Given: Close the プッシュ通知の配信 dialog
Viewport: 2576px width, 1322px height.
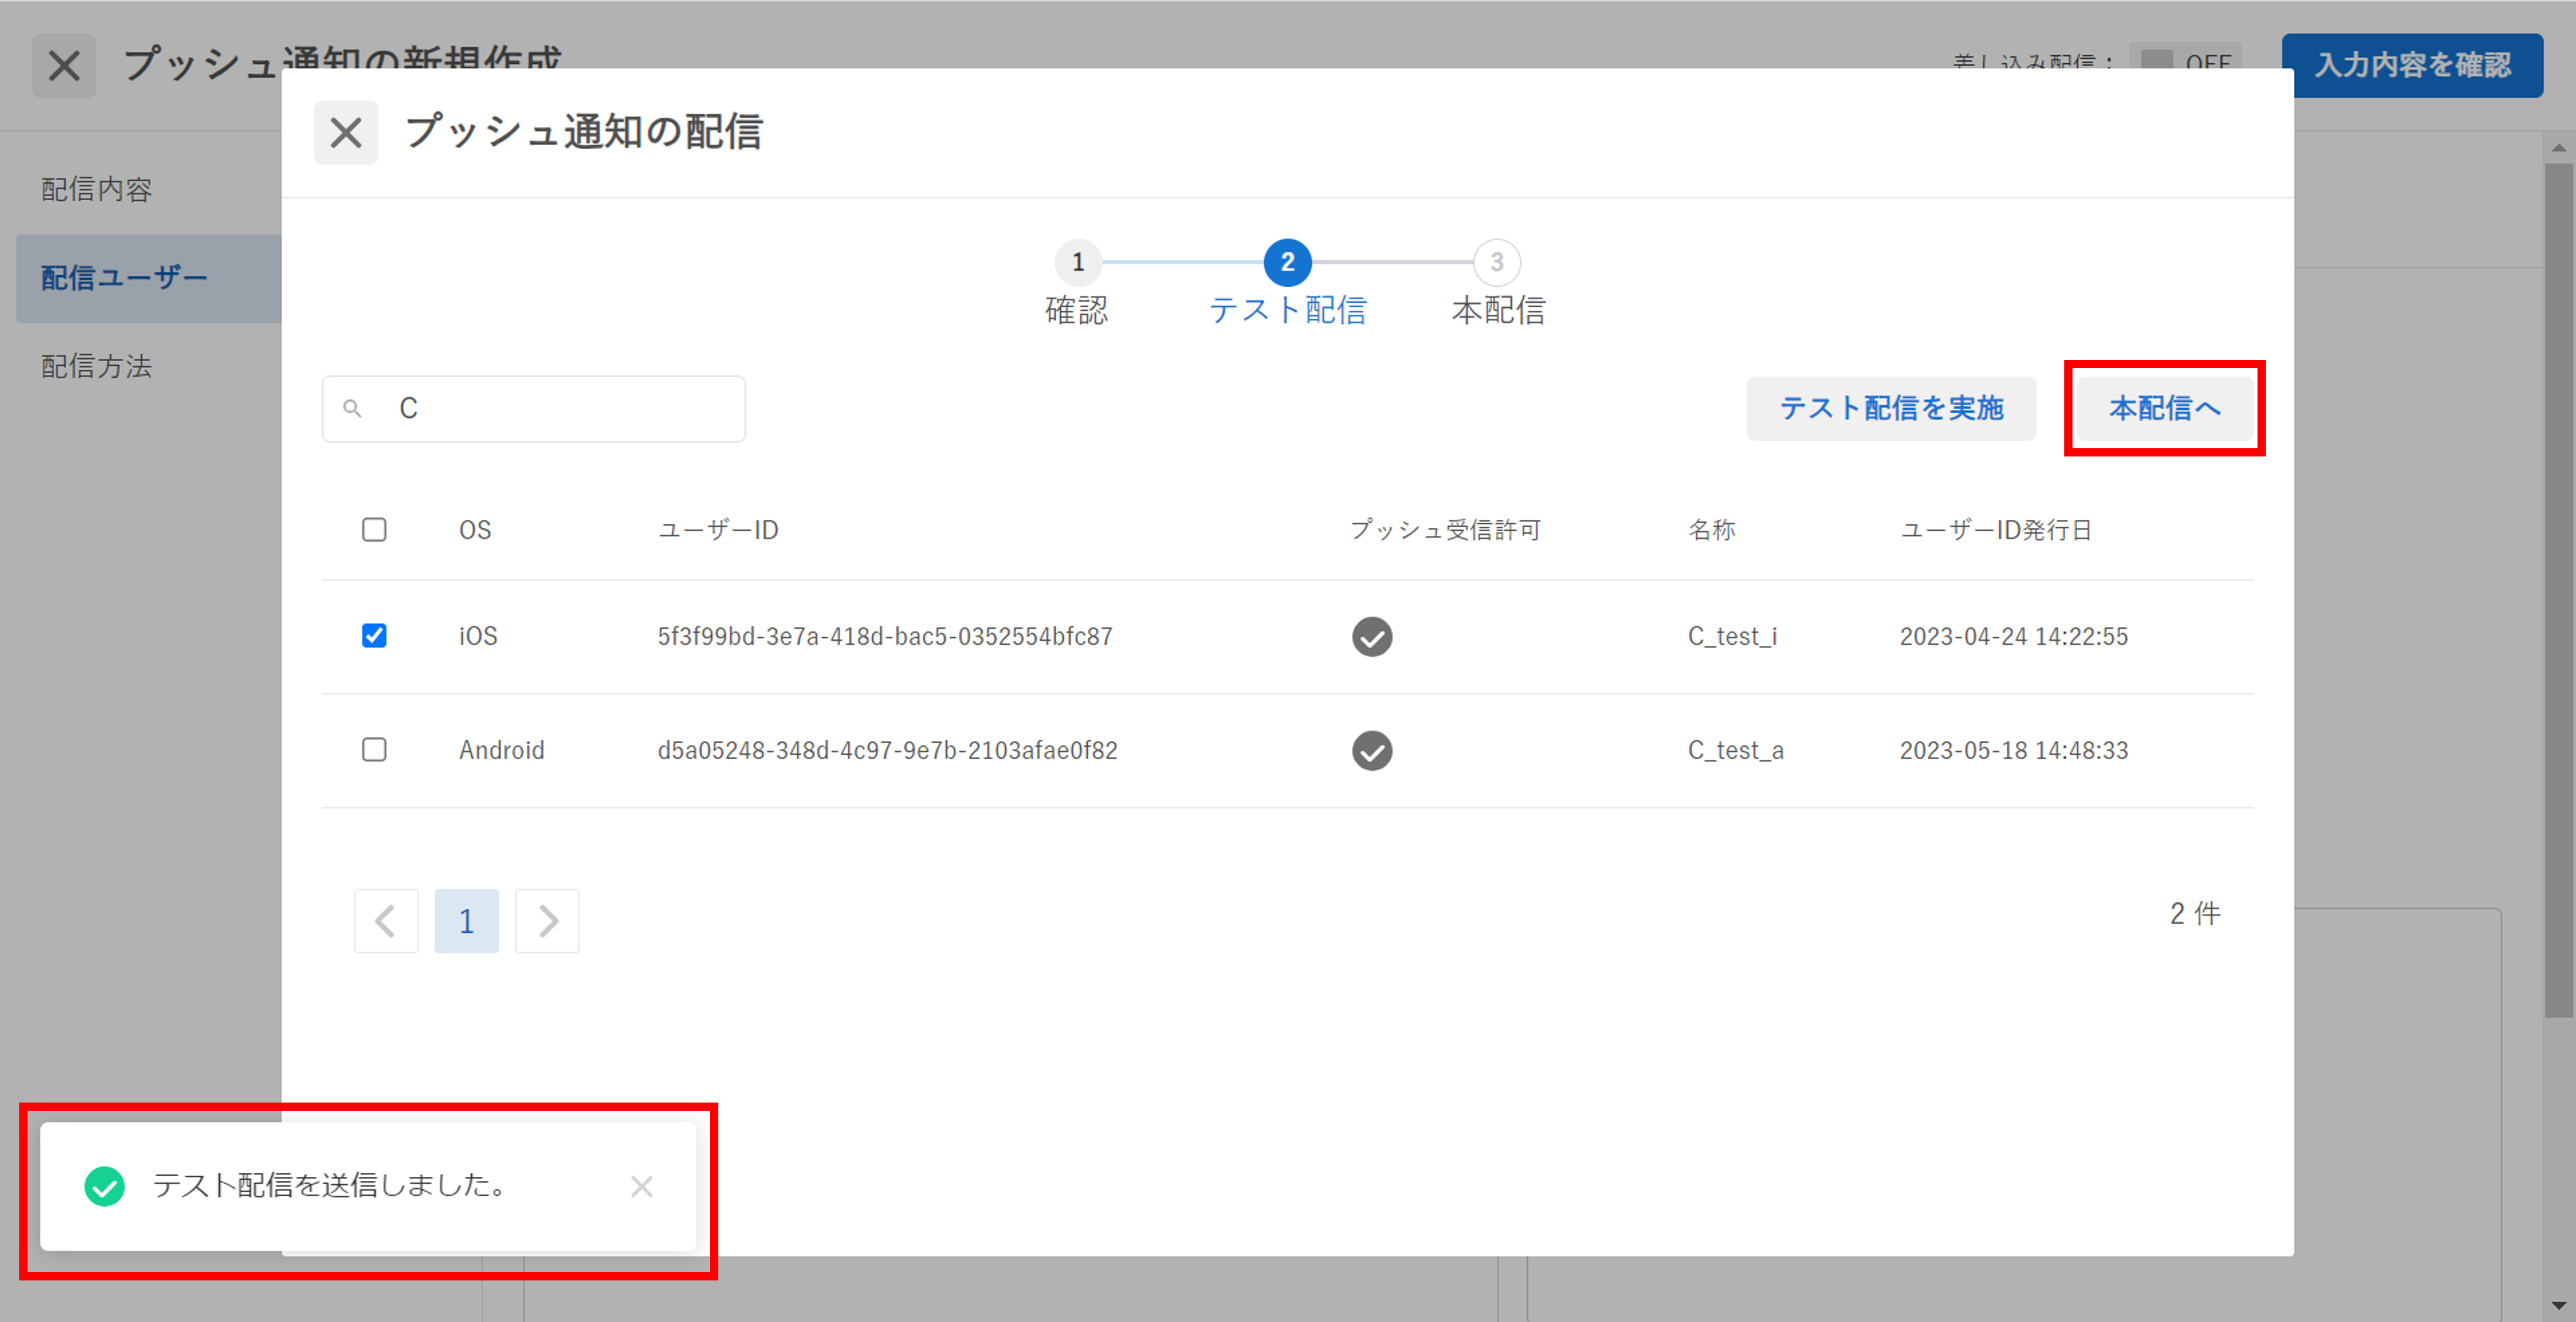Looking at the screenshot, I should pos(345,132).
